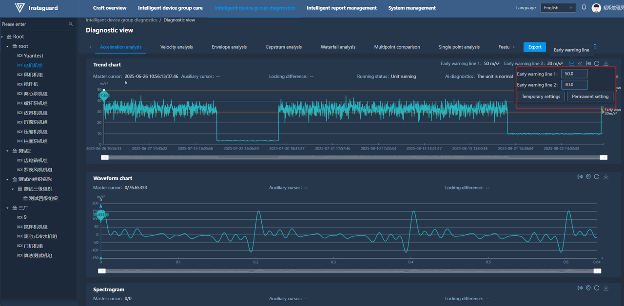Click the Early warning line chart icon
Screen dimensions: 624x306
(x=572, y=63)
